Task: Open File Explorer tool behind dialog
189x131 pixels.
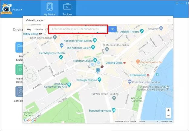Action: pyautogui.click(x=19, y=47)
